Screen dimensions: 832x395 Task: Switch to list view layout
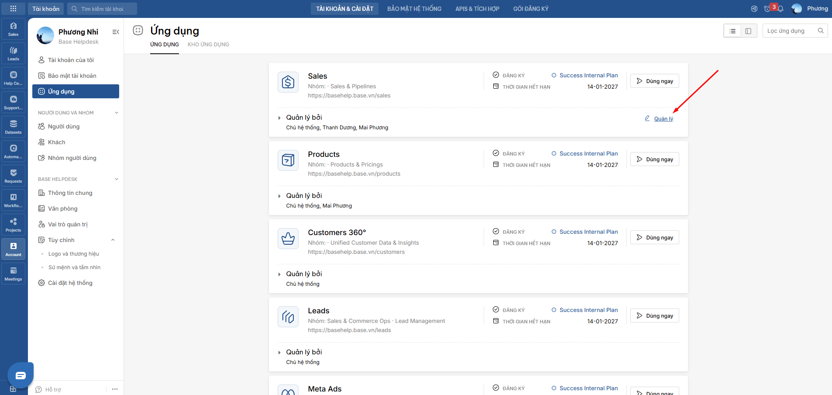pyautogui.click(x=732, y=31)
